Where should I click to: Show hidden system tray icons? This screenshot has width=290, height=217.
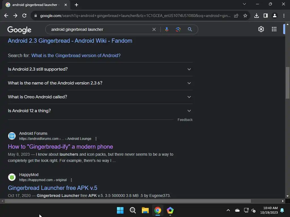228,210
